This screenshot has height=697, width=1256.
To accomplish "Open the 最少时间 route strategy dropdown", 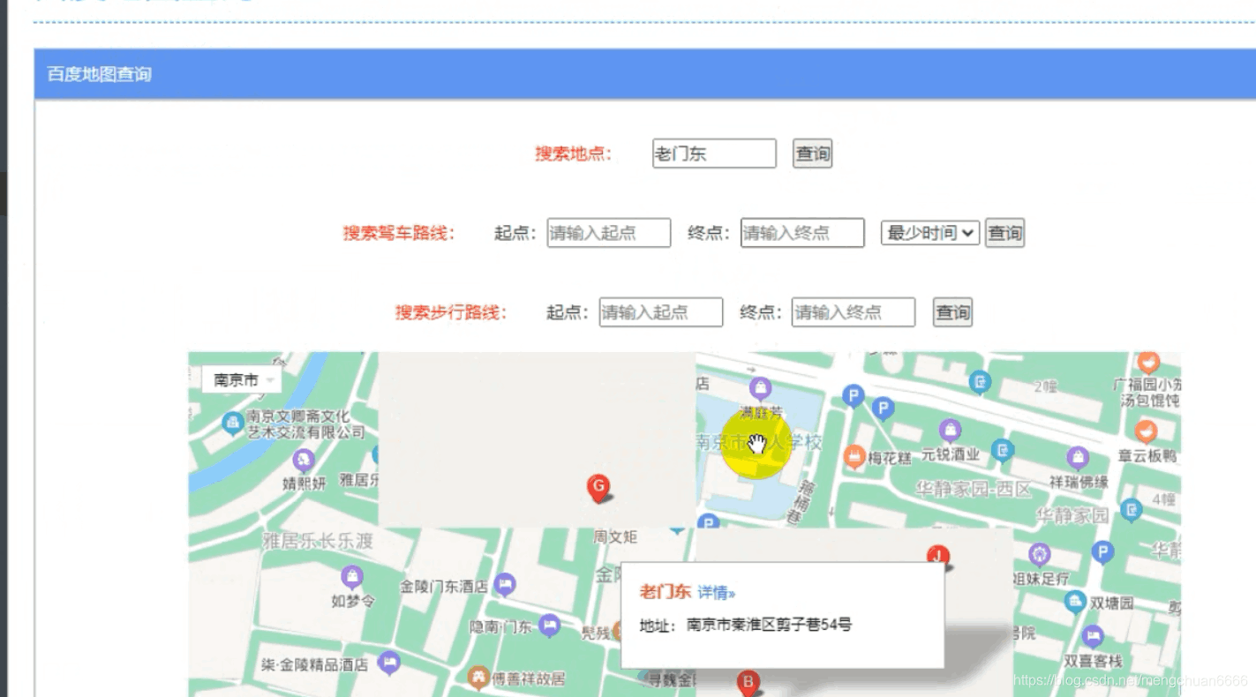I will tap(930, 233).
